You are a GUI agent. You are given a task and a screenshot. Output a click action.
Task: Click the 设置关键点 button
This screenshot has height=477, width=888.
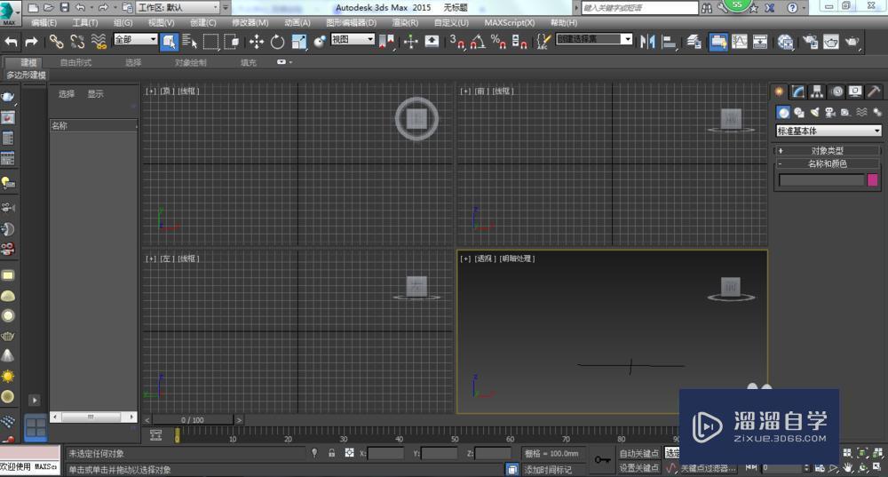[638, 468]
